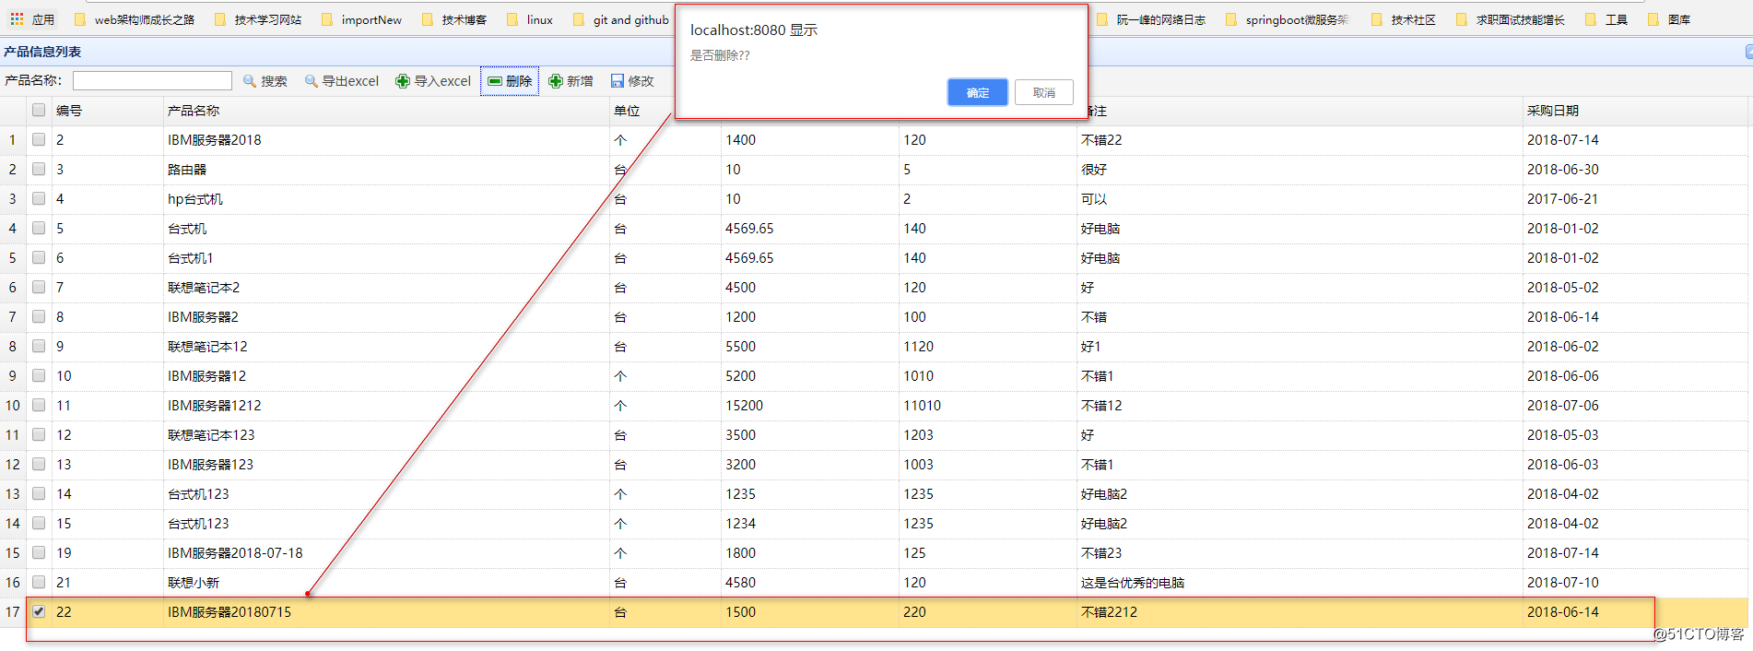Click the 不错2212 remark cell

click(x=1300, y=612)
